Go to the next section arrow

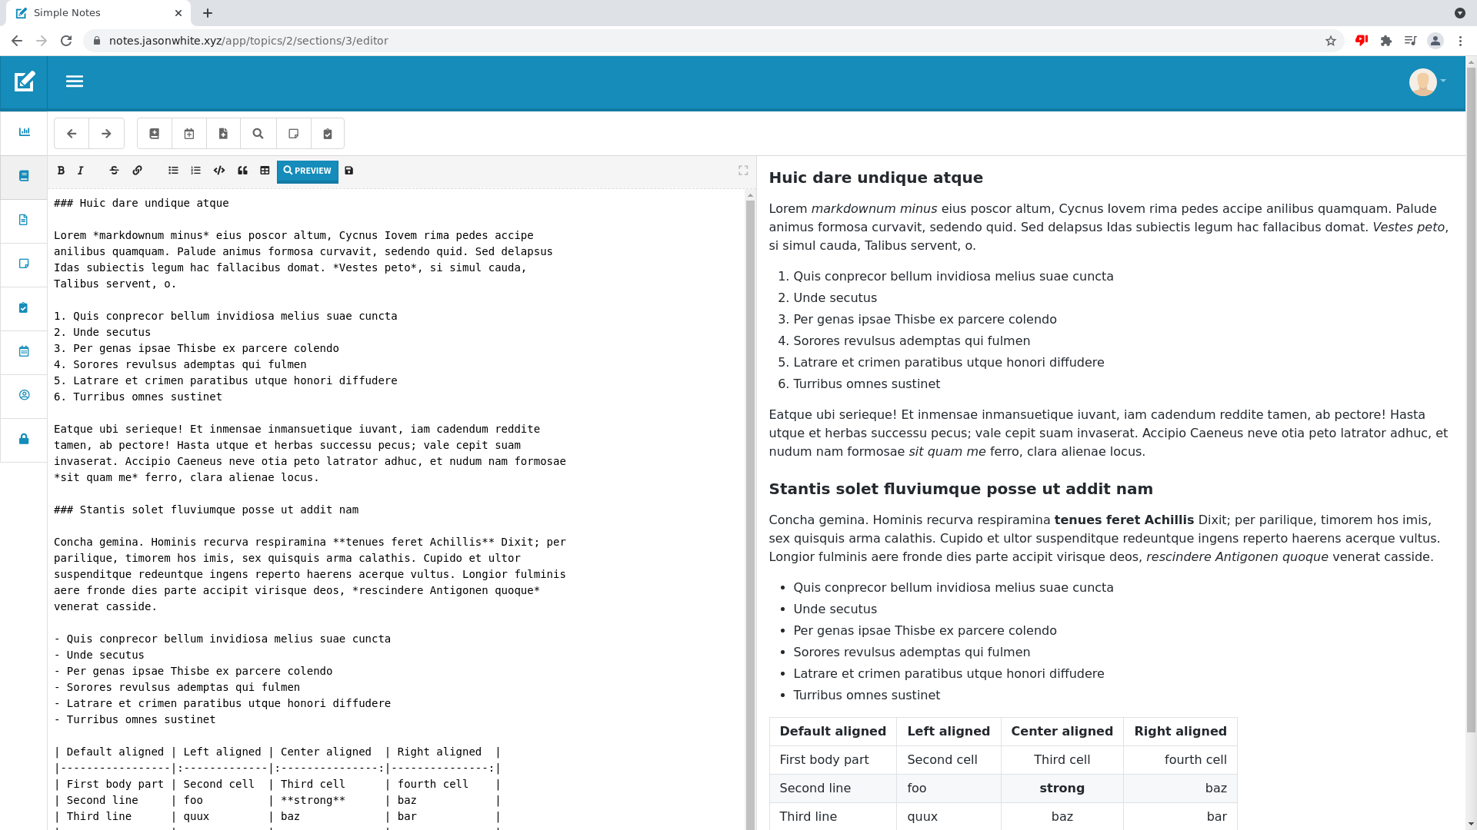(x=106, y=134)
